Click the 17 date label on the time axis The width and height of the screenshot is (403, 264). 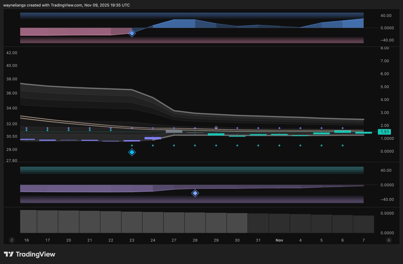coord(48,240)
